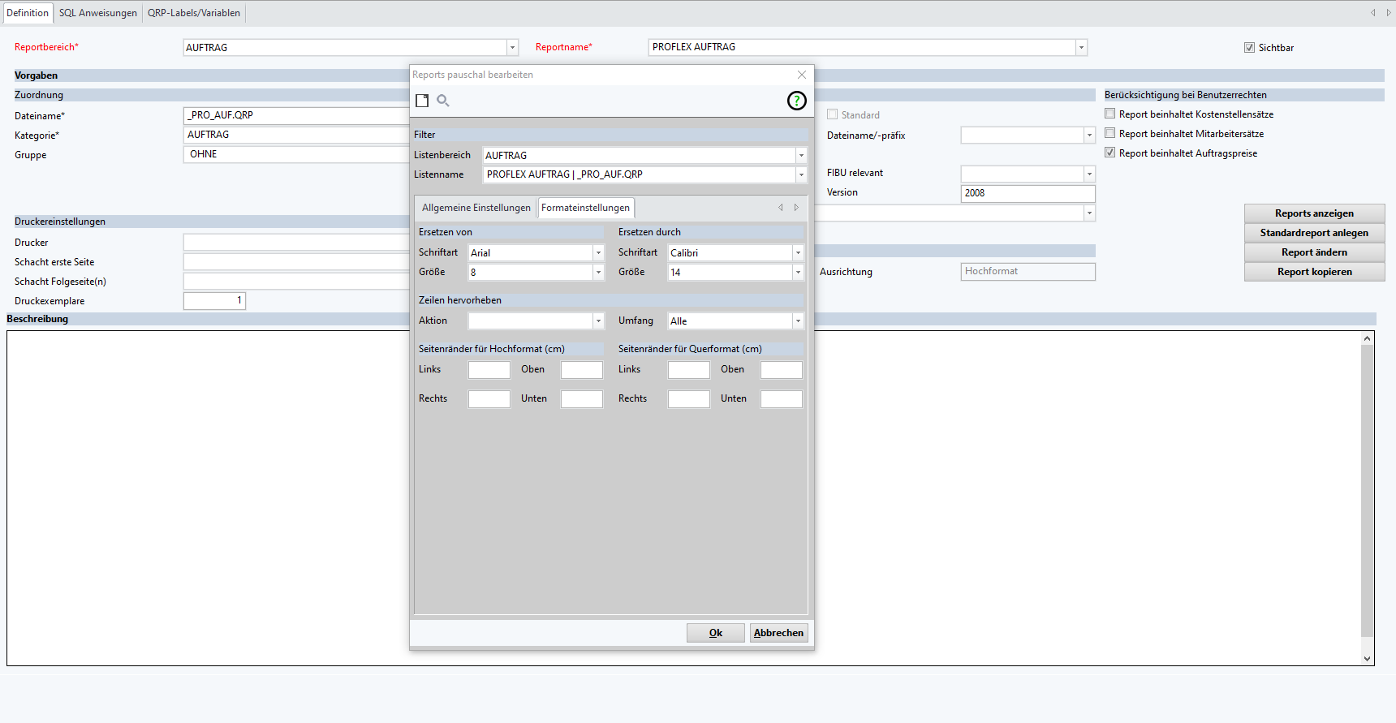Viewport: 1396px width, 723px height.
Task: Click the Abbrechen button
Action: pyautogui.click(x=778, y=633)
